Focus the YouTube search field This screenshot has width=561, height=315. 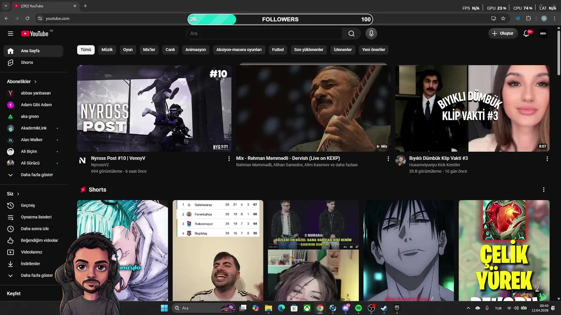point(264,33)
